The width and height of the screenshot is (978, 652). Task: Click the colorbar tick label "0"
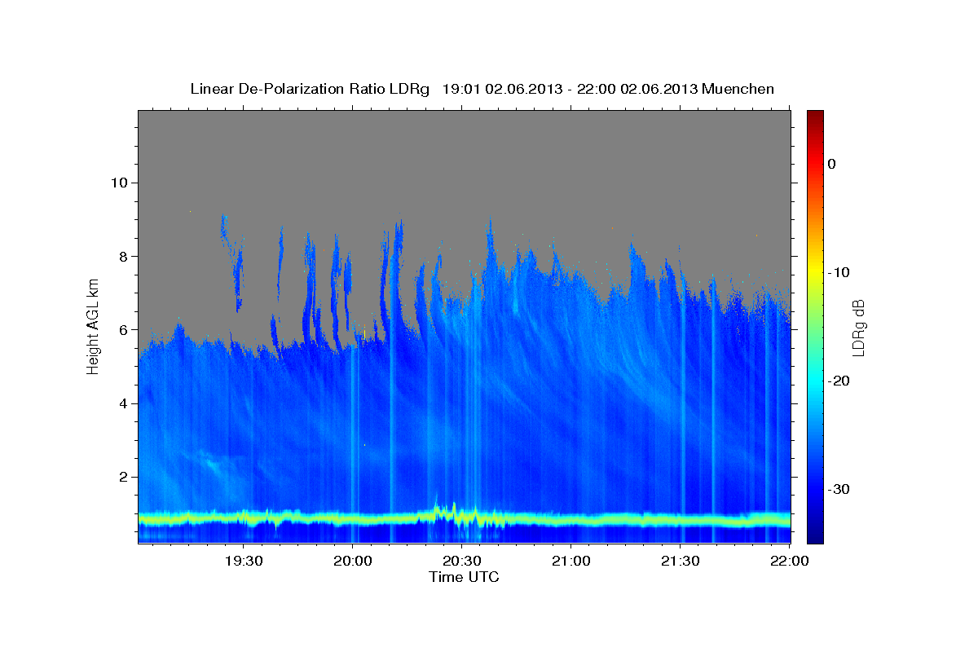832,164
